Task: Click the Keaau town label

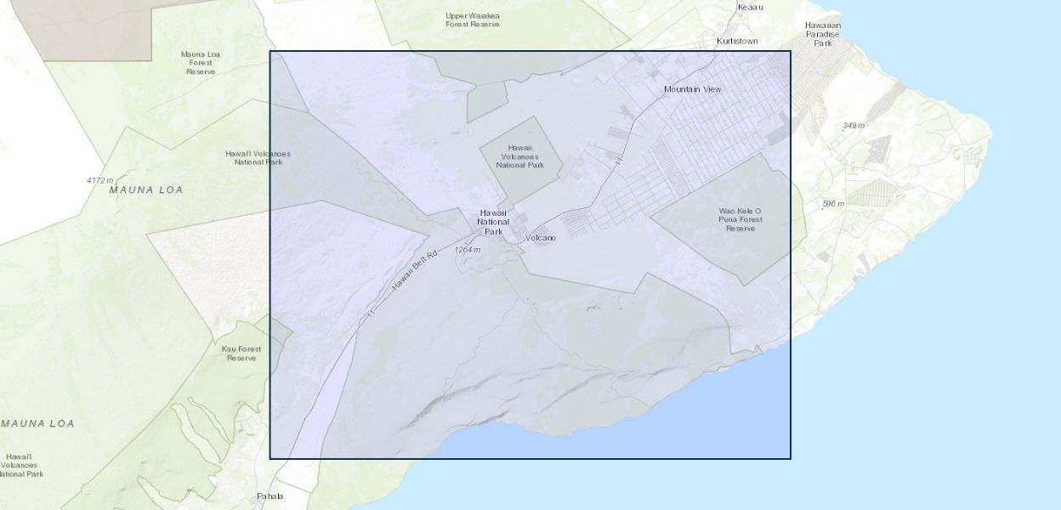Action: tap(750, 7)
